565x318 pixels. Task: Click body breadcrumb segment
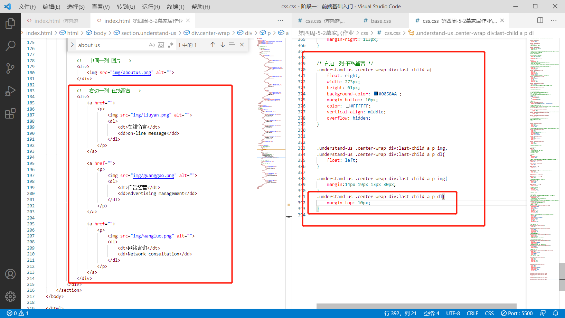[100, 33]
